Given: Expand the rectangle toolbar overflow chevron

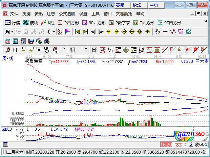Looking at the screenshot, I should 86,49.
